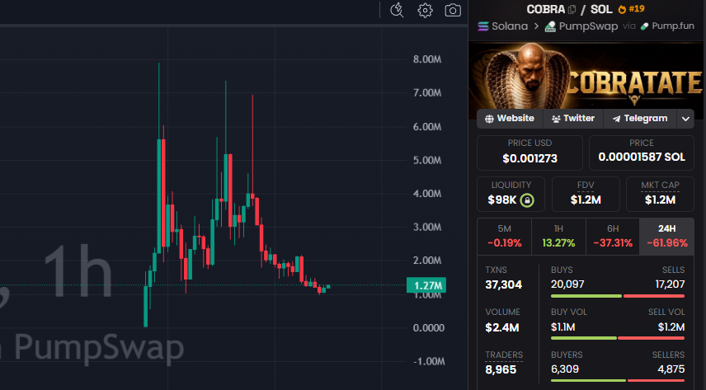The height and width of the screenshot is (390, 706).
Task: Click the buy vol versus sell vol bar
Action: point(617,338)
